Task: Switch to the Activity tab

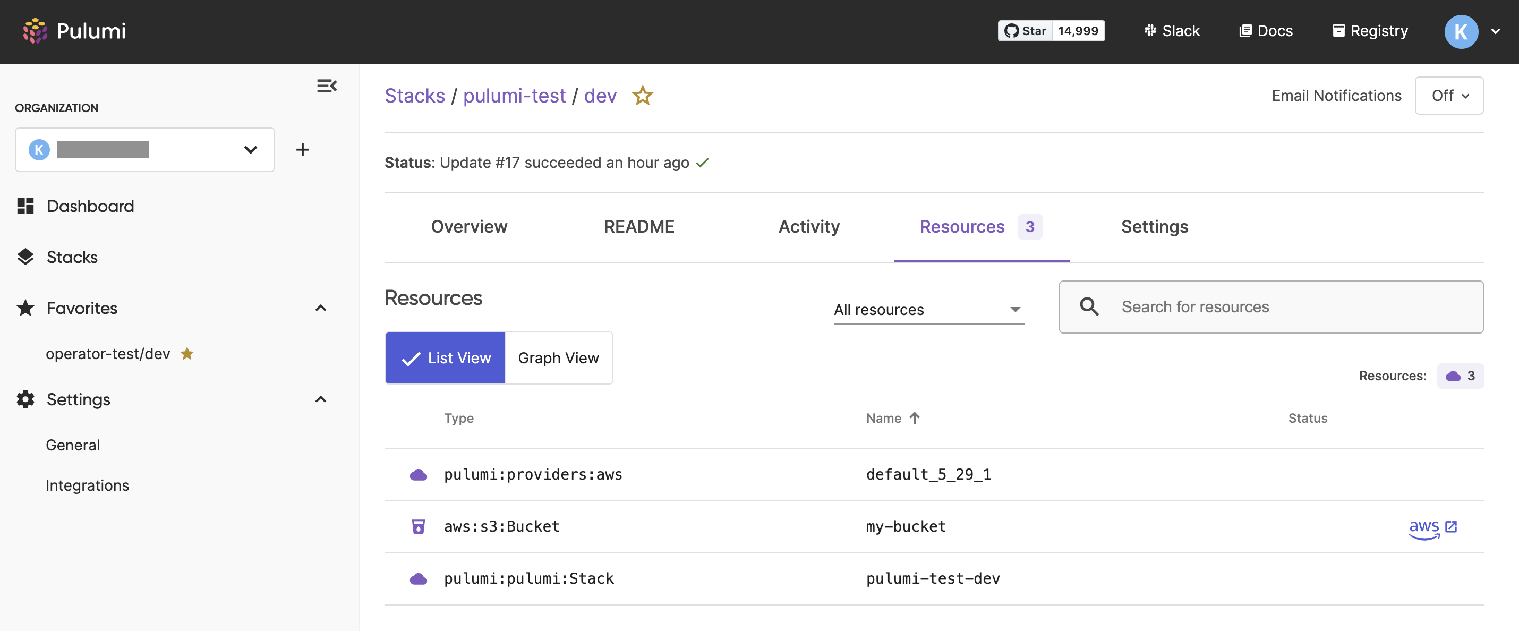Action: [809, 226]
